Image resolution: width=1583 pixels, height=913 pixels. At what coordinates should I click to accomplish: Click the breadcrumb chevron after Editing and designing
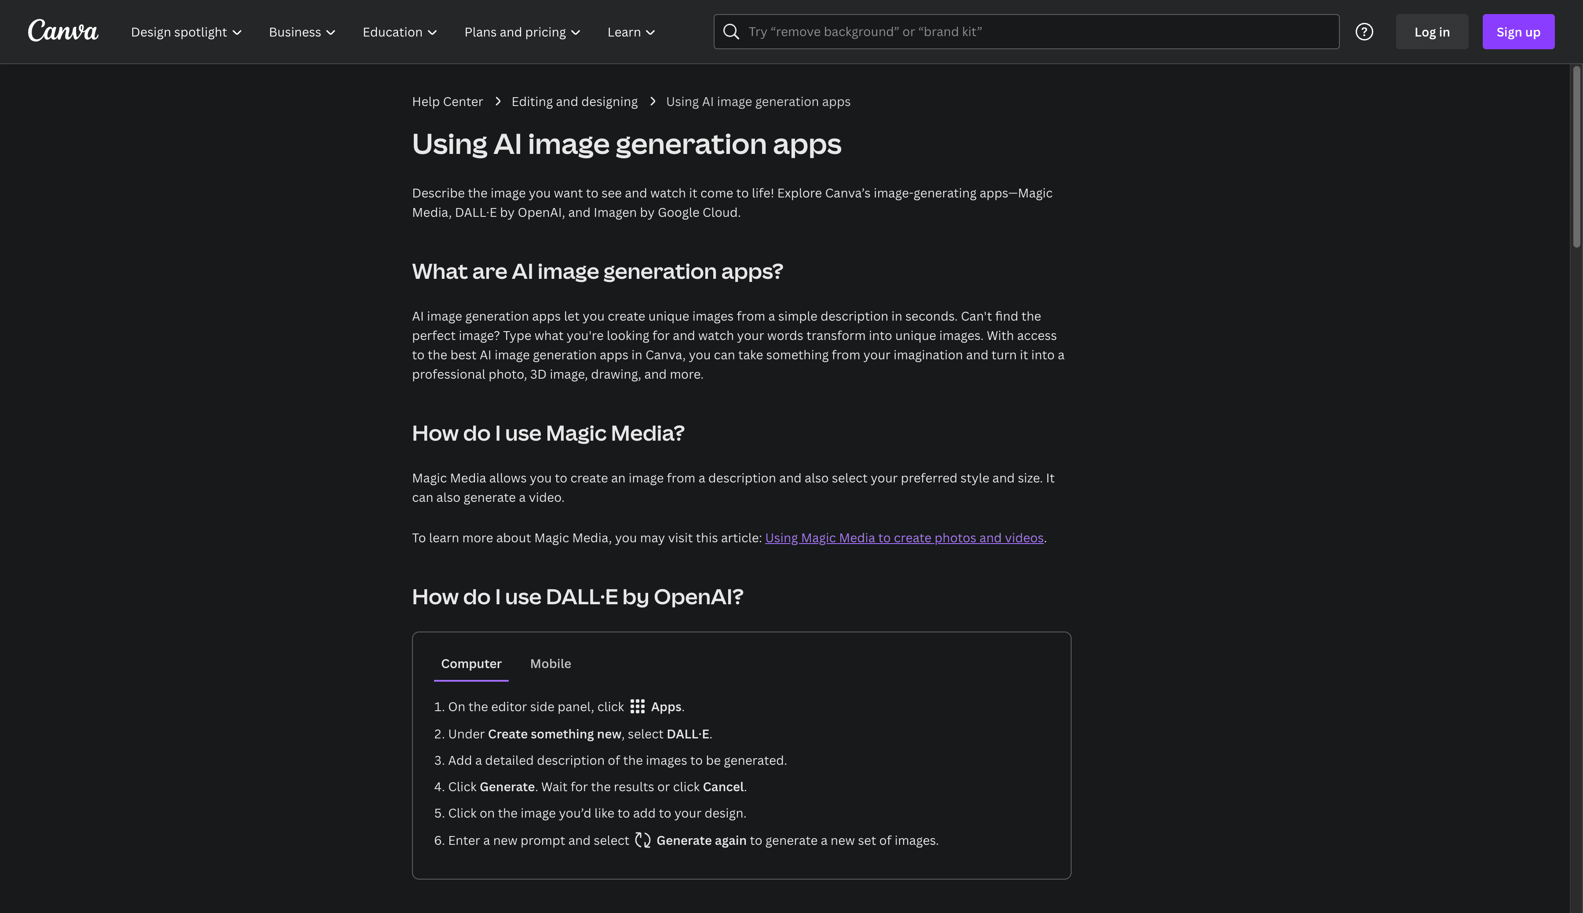(652, 102)
